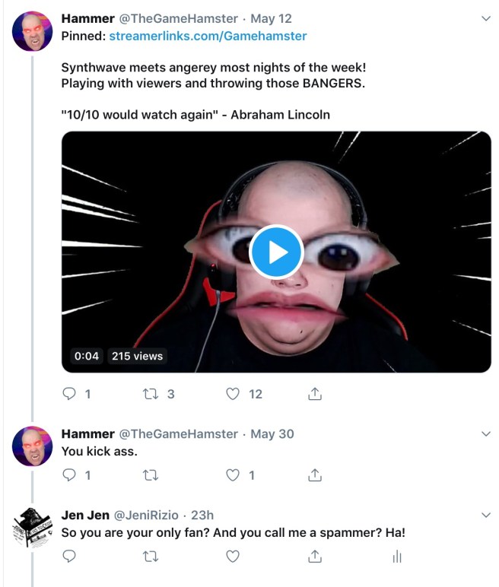Open options chevron on pinned tweet
499x587 pixels.
point(486,18)
